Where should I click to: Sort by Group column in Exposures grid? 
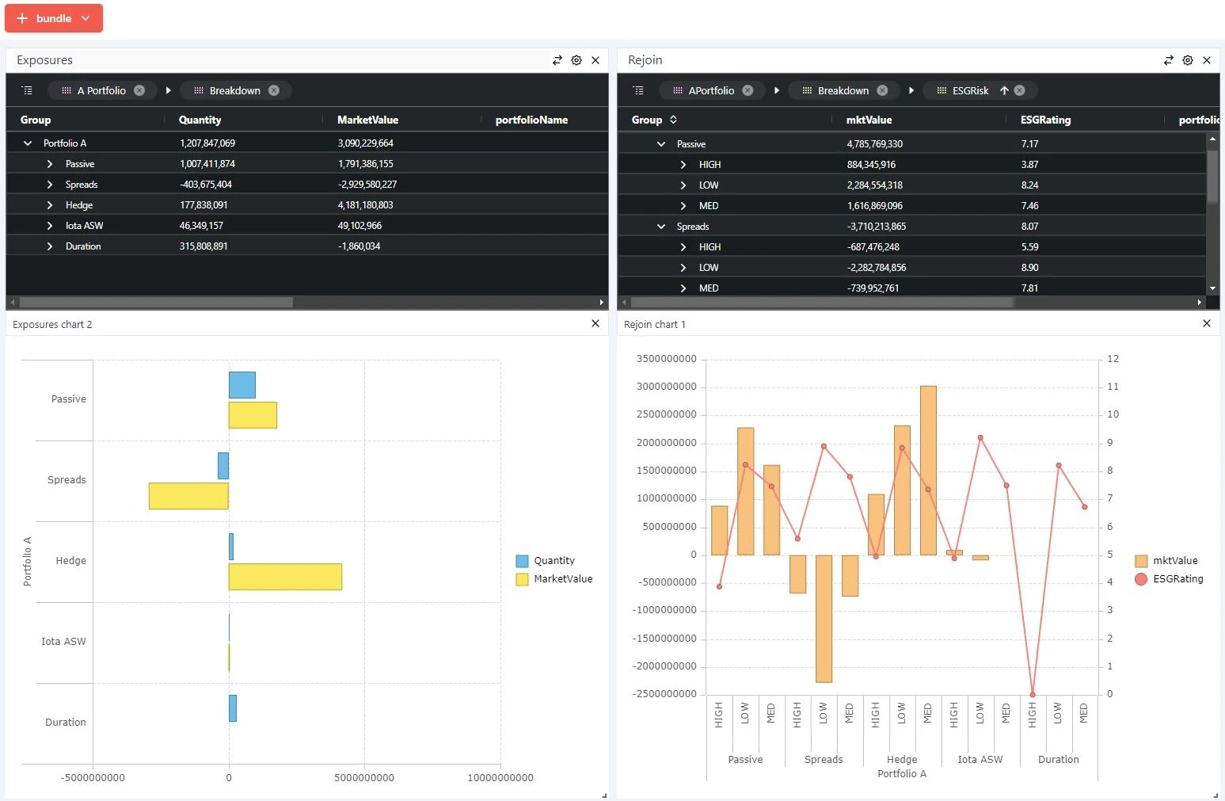click(36, 120)
